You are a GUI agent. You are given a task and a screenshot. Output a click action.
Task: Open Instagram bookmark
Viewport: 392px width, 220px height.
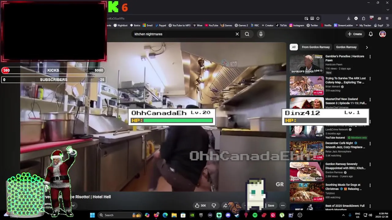(297, 25)
